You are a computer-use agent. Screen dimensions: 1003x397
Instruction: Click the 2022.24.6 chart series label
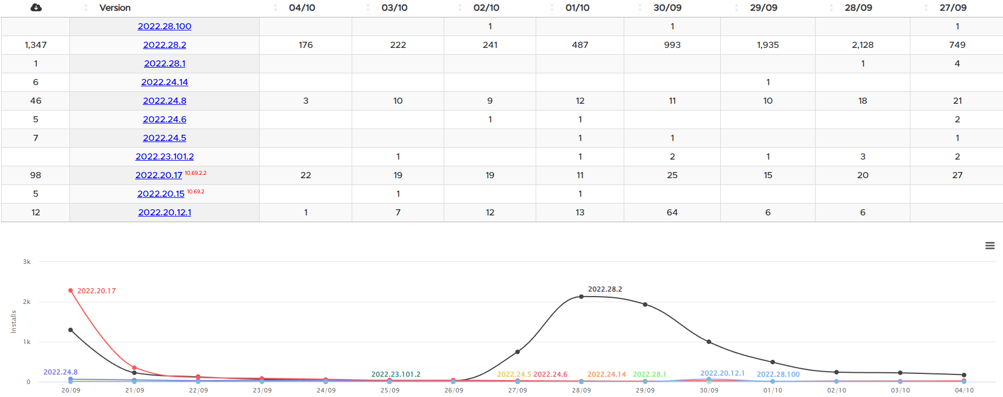pyautogui.click(x=550, y=374)
